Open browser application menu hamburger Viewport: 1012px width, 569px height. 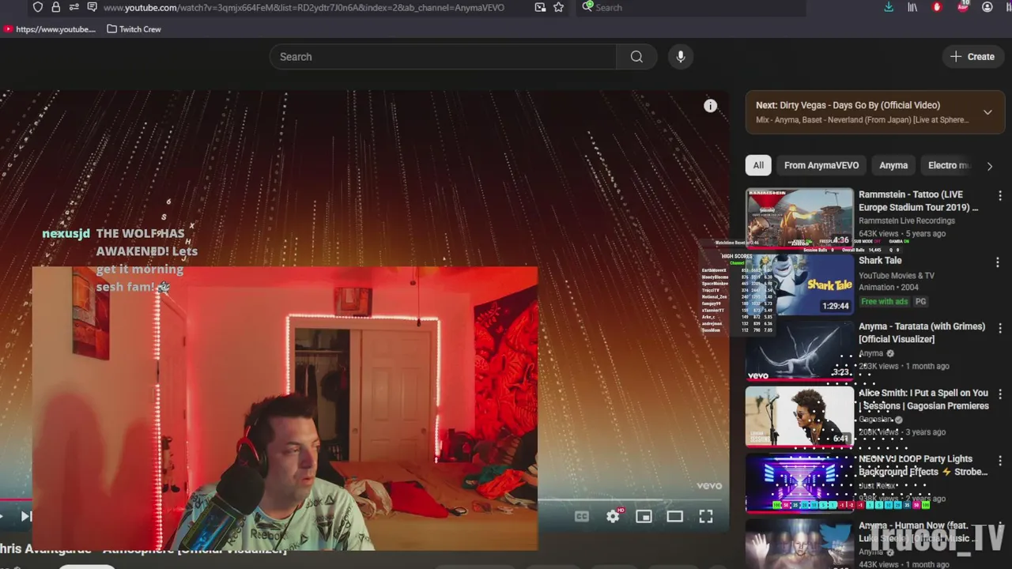(x=1007, y=7)
